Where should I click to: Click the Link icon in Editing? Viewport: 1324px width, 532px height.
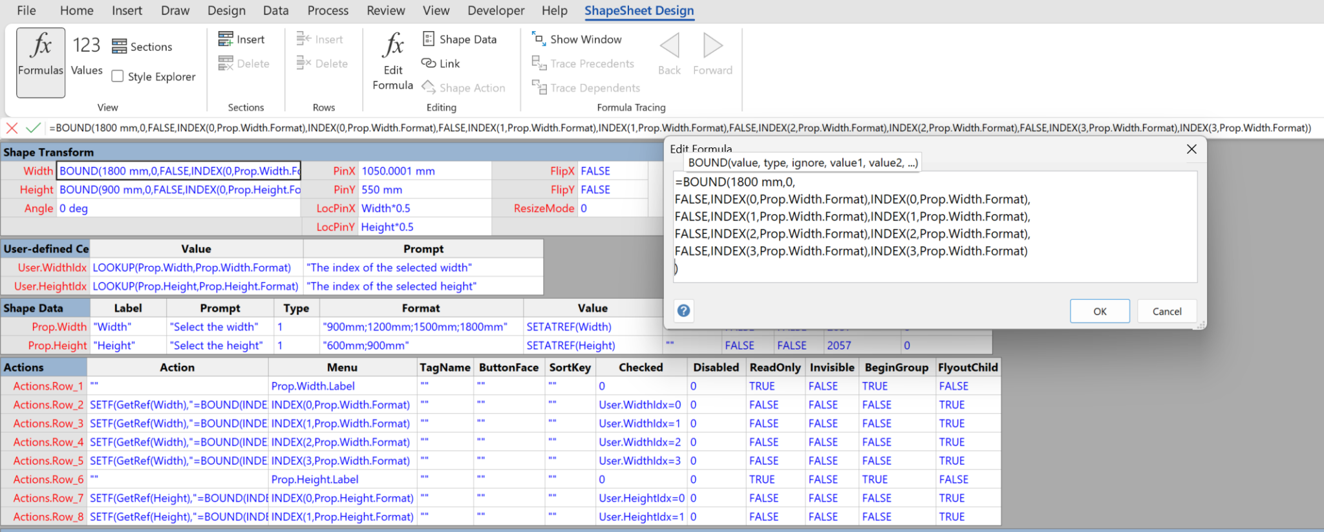tap(429, 63)
